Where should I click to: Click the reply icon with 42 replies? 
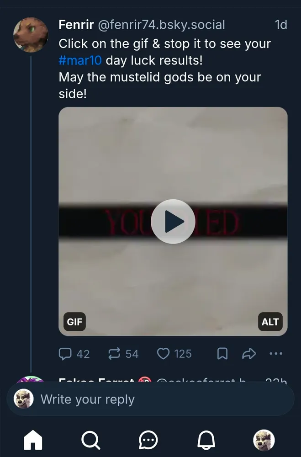[x=74, y=353]
